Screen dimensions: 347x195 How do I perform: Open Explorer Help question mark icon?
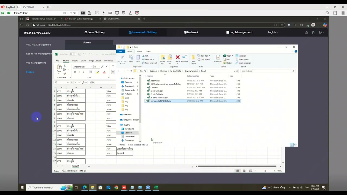point(296,51)
